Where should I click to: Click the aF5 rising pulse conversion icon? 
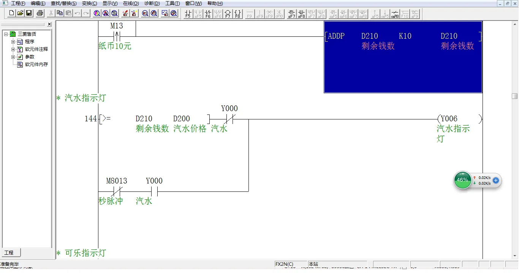(x=375, y=14)
